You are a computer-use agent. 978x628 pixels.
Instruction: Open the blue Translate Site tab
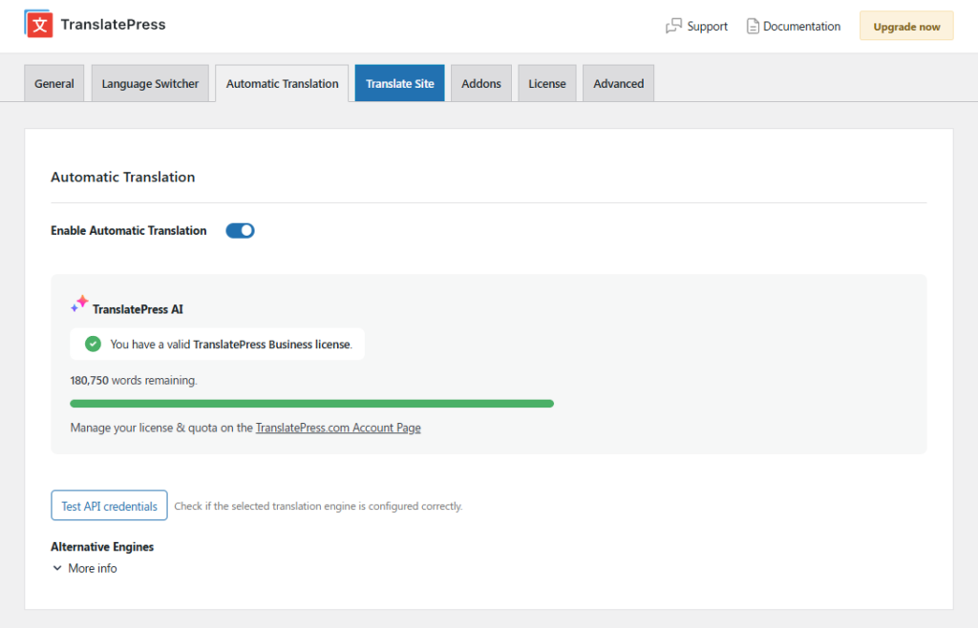pos(399,84)
